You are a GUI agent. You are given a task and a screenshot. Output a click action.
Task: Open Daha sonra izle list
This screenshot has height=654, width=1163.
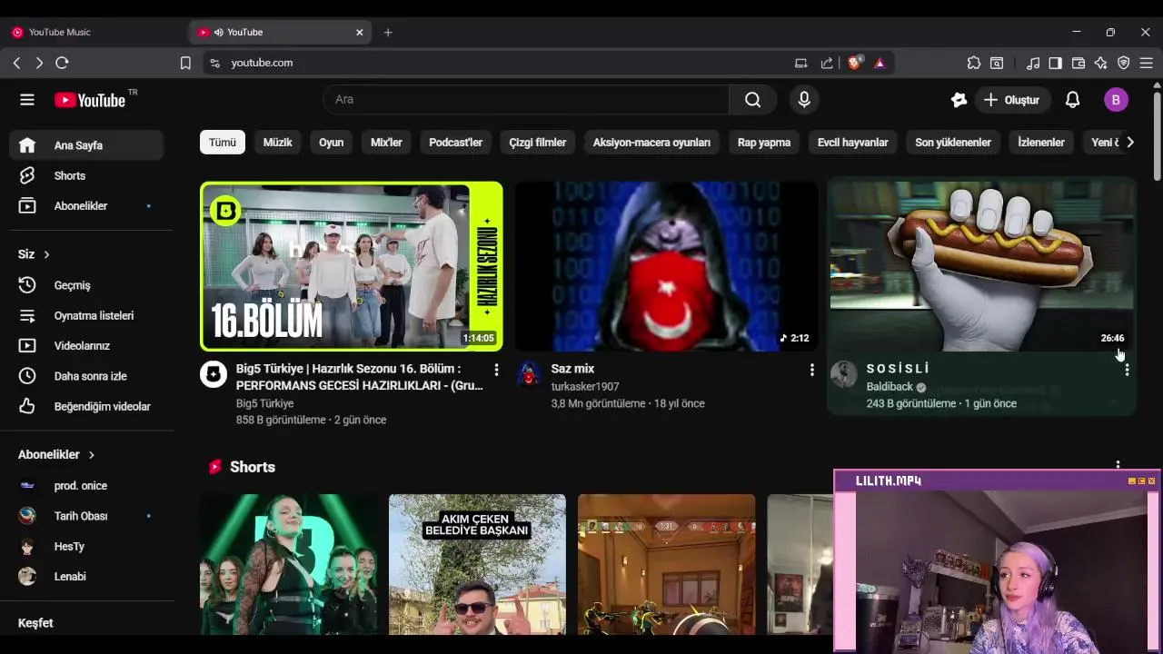(86, 376)
